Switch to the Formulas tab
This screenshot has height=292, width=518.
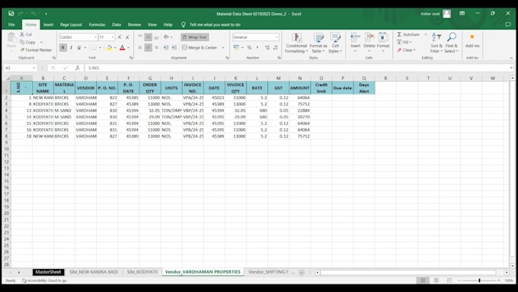pyautogui.click(x=97, y=24)
